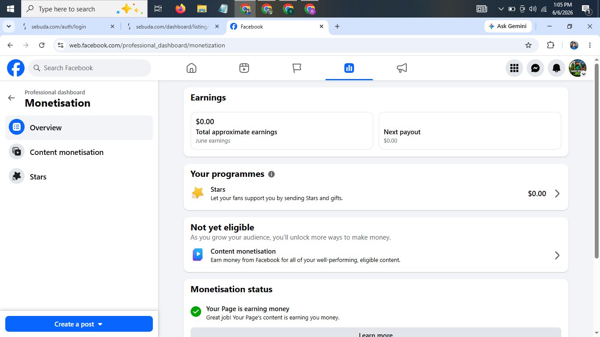
Task: Click the Windows taskbar search box
Action: pos(84,8)
